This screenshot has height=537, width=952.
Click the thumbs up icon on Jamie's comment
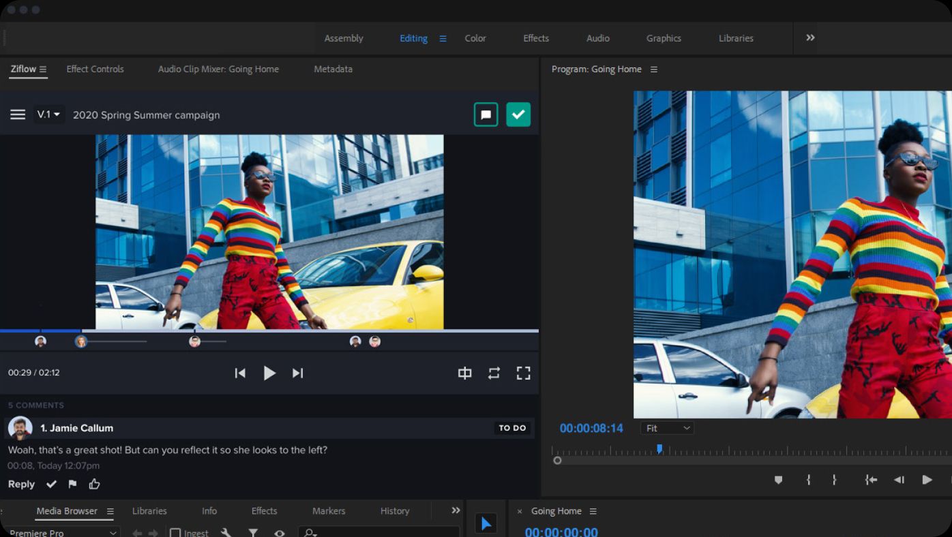pyautogui.click(x=94, y=484)
